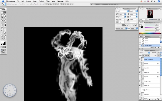Select the History Brush tool
162x101 pixels.
(5, 23)
